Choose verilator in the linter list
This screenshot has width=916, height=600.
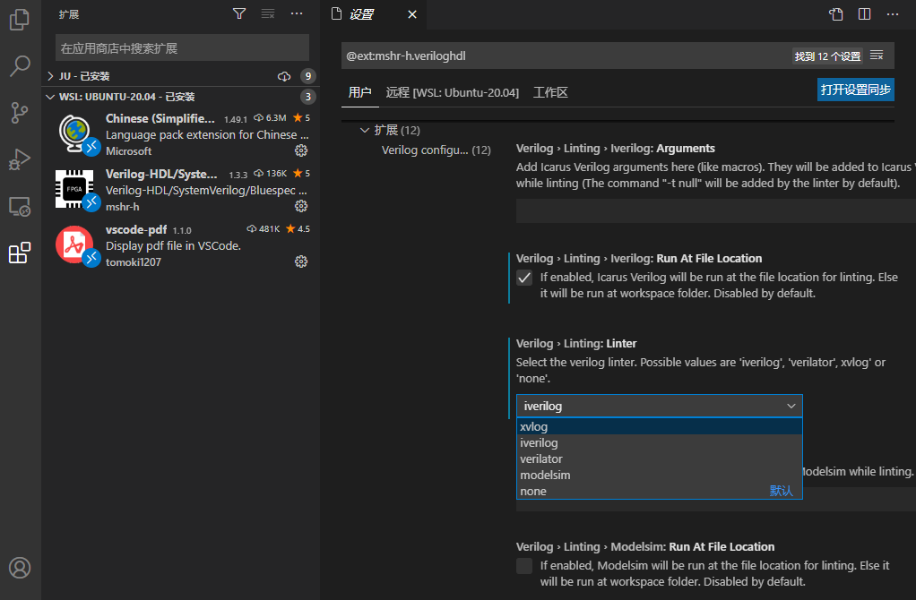pyautogui.click(x=659, y=459)
